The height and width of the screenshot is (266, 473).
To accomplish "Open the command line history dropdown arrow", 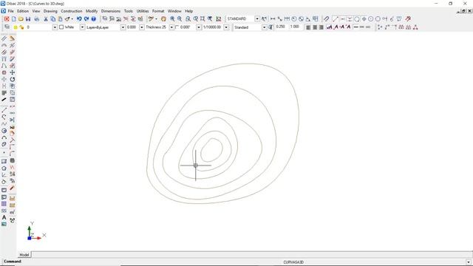I will 469,262.
